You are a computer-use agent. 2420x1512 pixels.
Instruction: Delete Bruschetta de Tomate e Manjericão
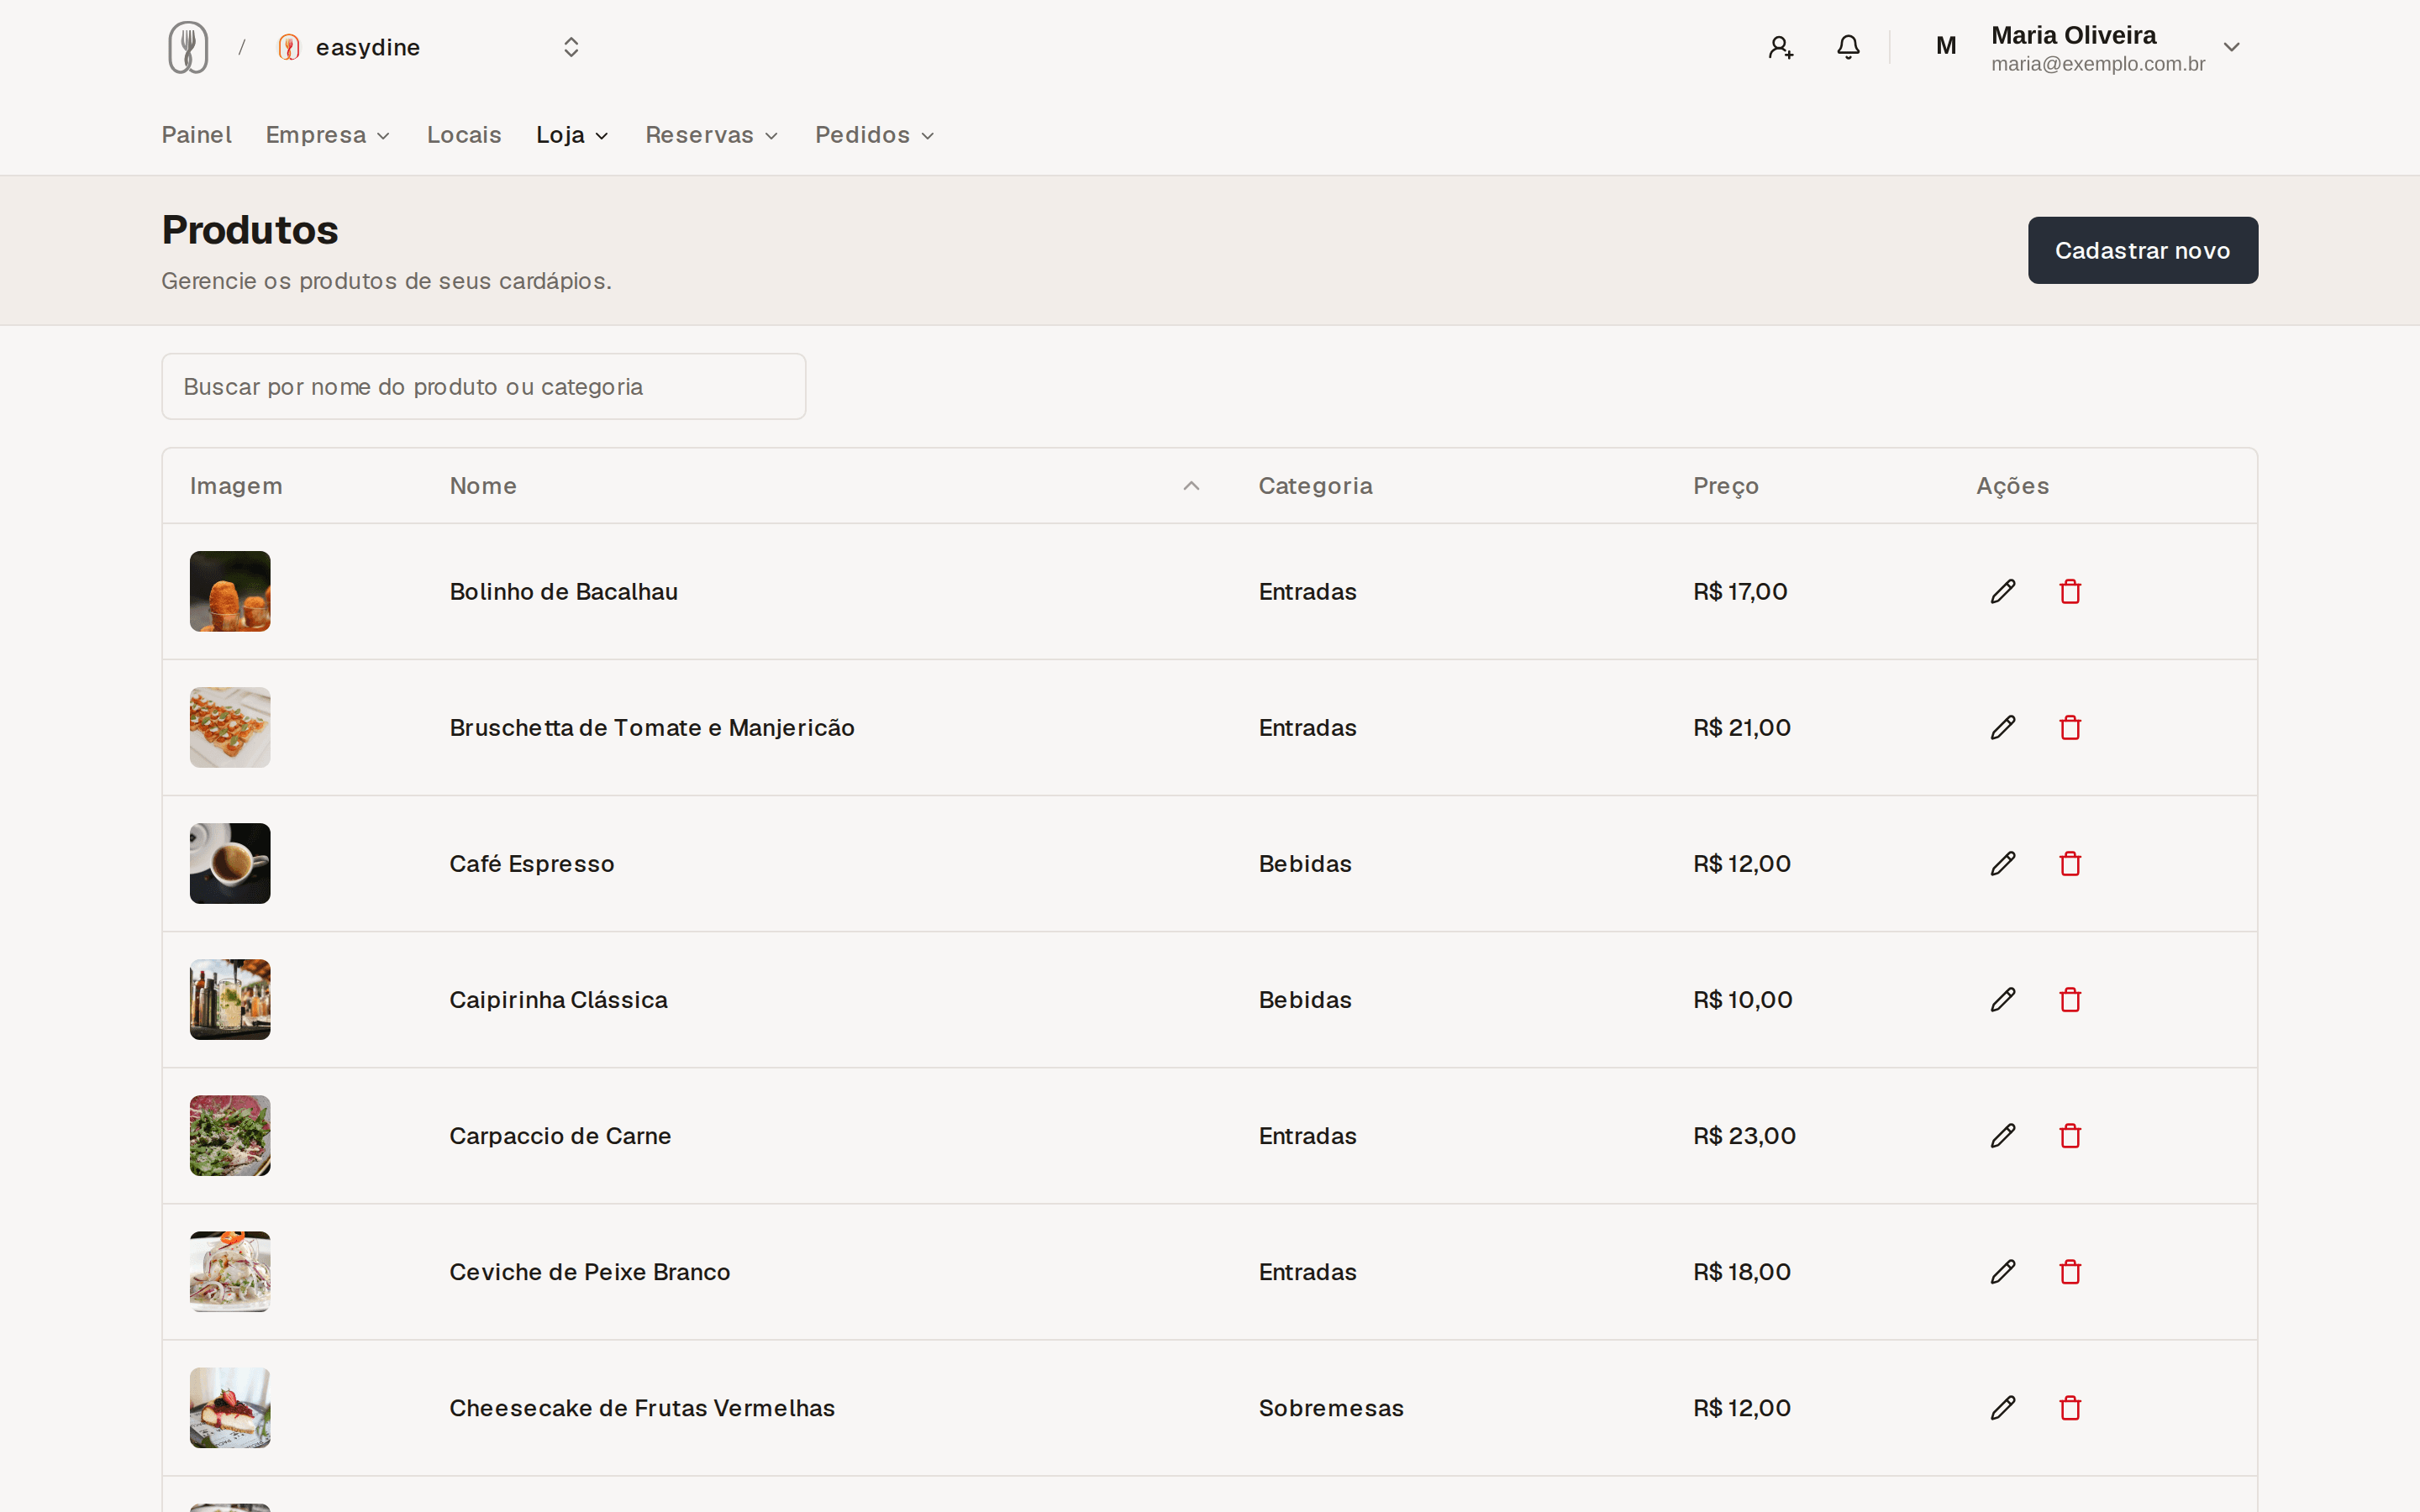(2070, 727)
